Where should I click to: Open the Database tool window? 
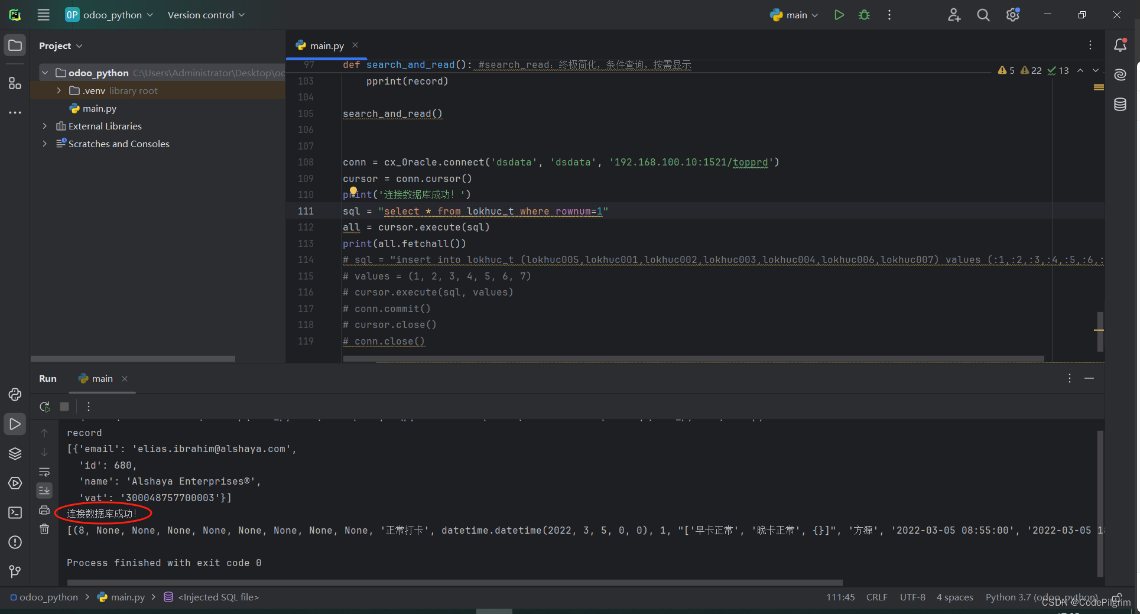click(x=1120, y=105)
